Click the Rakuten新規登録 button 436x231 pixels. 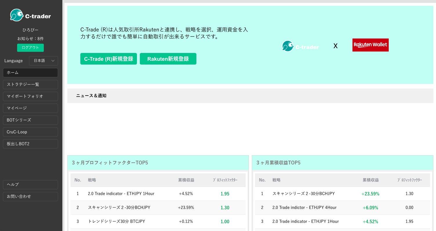pyautogui.click(x=168, y=59)
